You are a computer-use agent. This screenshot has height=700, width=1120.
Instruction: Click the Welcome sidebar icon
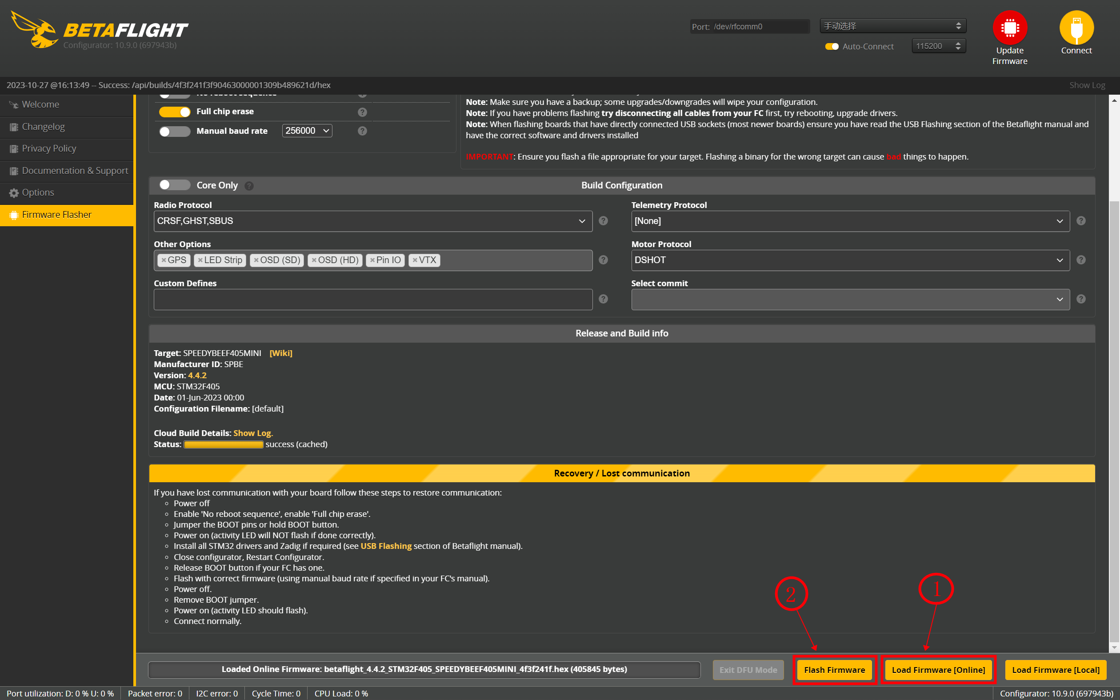point(13,104)
